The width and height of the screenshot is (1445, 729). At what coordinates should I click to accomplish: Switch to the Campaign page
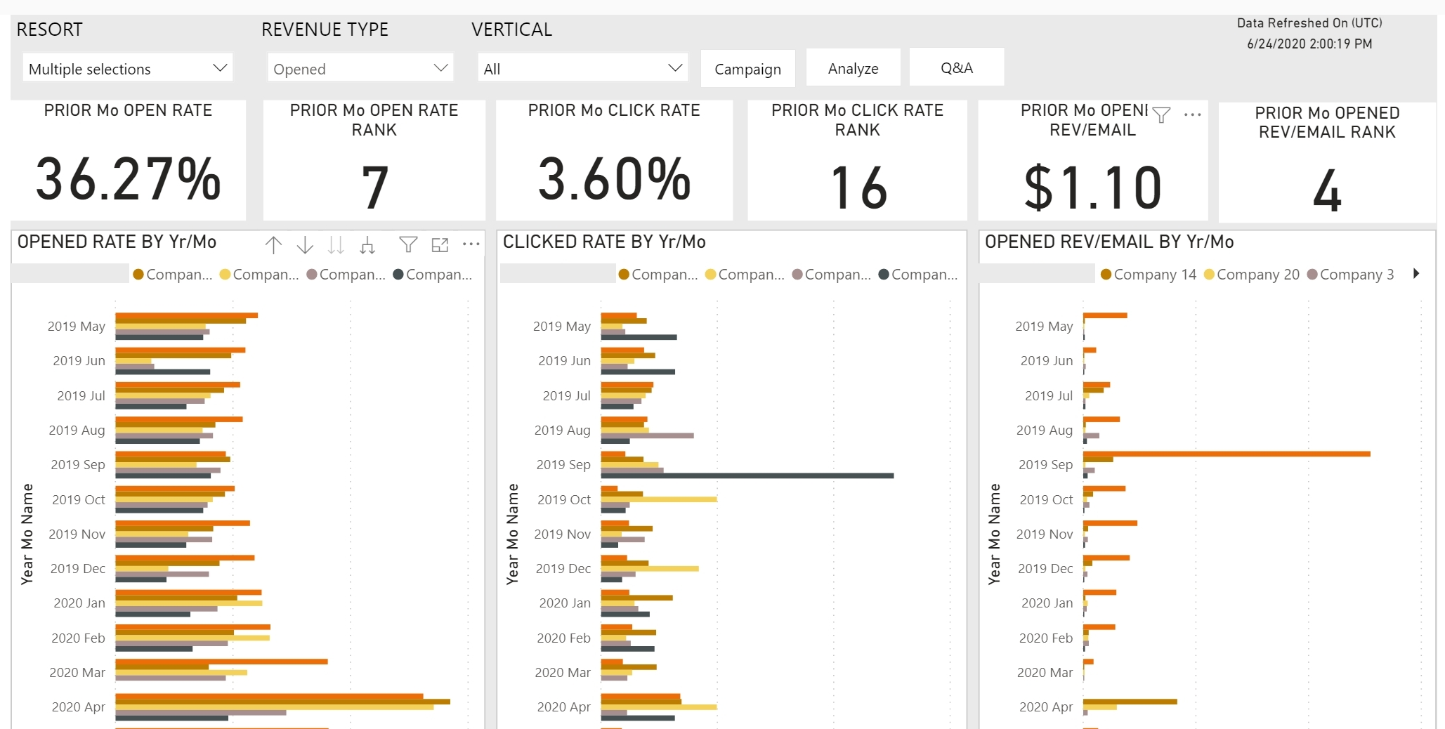(747, 69)
